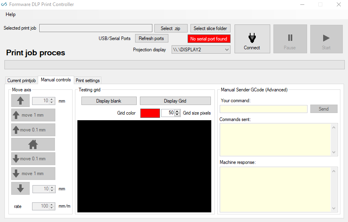348x222 pixels.
Task: Click the home axis house icon
Action: tap(33, 144)
